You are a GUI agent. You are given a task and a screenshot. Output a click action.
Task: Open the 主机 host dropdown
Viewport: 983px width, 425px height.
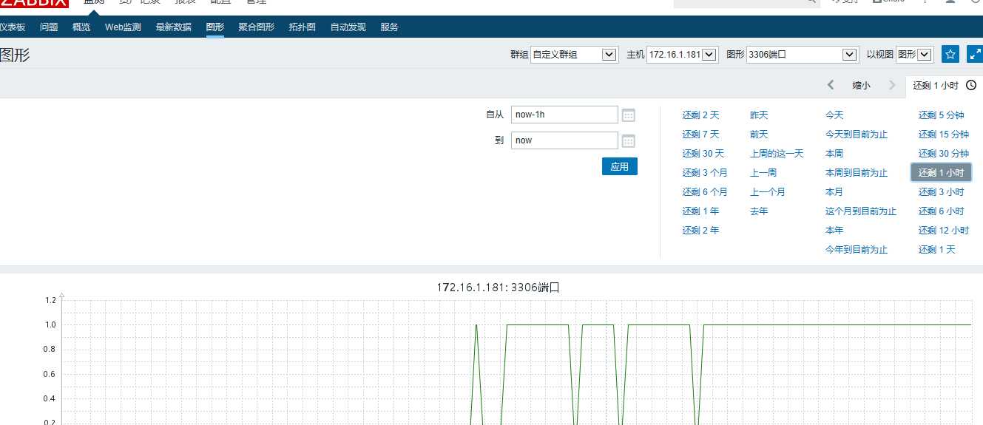pyautogui.click(x=682, y=55)
